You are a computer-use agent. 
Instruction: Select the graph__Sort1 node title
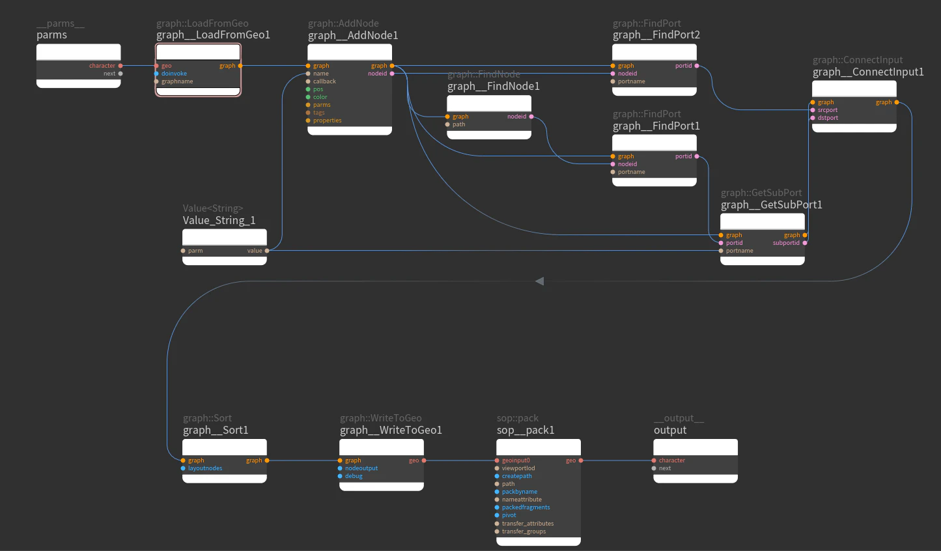[x=216, y=430]
